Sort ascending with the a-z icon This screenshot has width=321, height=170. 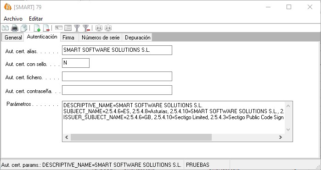[x=99, y=28]
